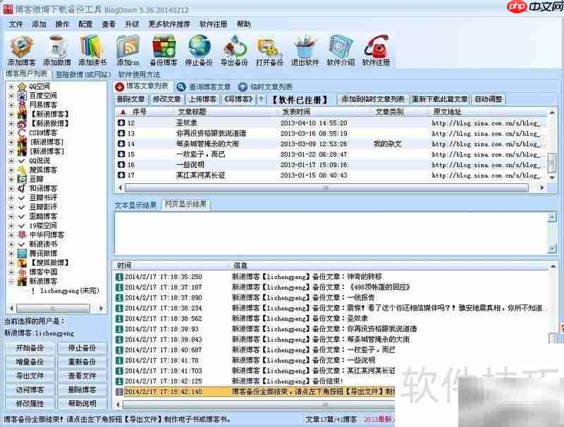Expand the 百度空间 tree node
This screenshot has height=427, width=564.
pos(11,96)
